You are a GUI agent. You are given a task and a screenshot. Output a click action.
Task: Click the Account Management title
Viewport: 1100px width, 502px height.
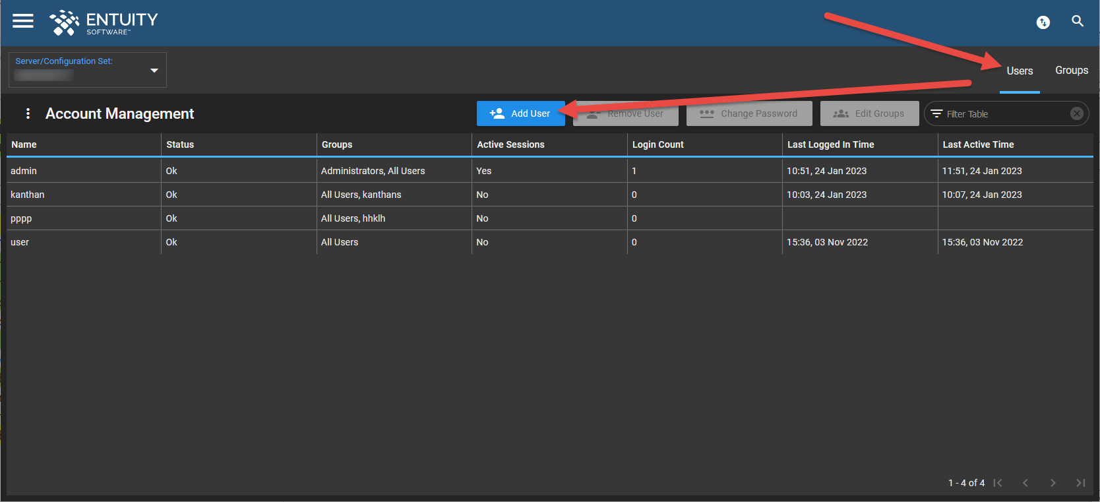(x=119, y=113)
